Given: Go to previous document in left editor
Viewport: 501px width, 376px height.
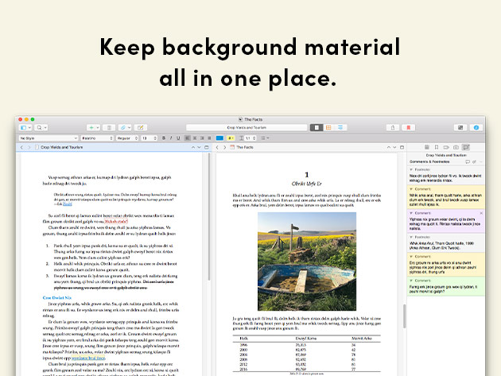Looking at the screenshot, I should (193, 147).
